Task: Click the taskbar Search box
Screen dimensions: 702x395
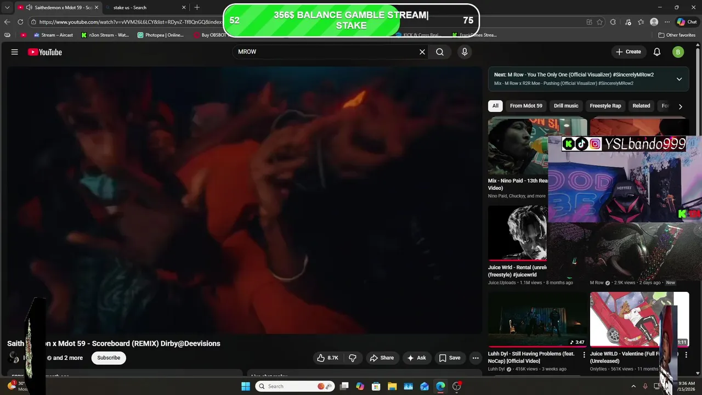Action: click(295, 386)
